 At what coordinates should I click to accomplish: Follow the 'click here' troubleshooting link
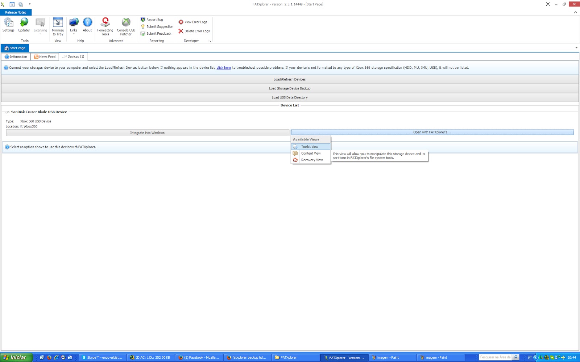tap(224, 68)
